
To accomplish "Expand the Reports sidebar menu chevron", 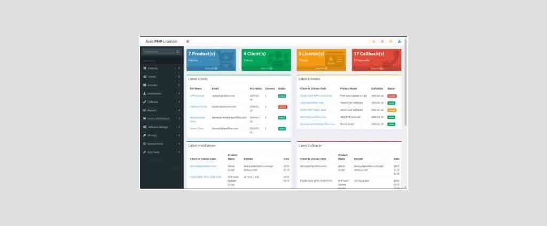I will pyautogui.click(x=179, y=110).
